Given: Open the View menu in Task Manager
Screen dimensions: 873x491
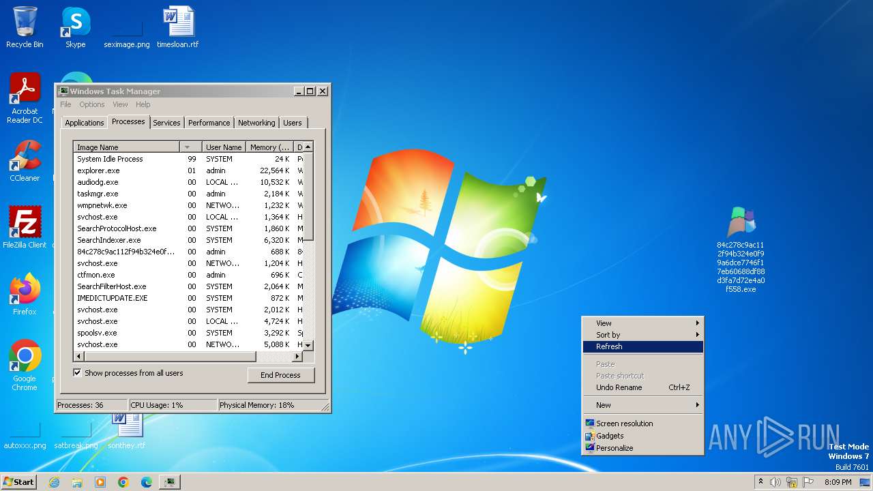Looking at the screenshot, I should click(120, 104).
